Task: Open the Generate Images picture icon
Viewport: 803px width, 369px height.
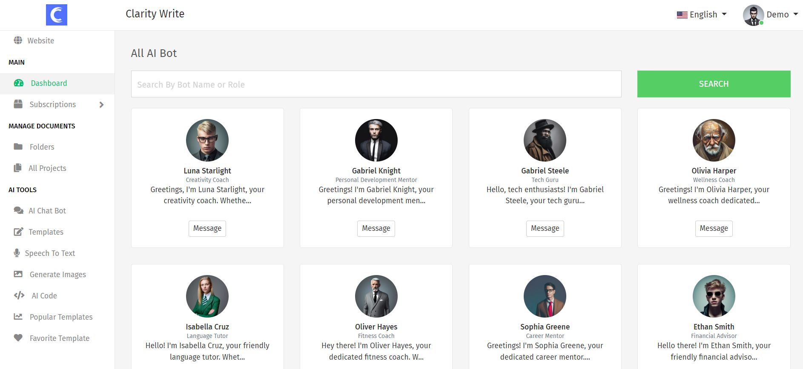Action: [18, 274]
